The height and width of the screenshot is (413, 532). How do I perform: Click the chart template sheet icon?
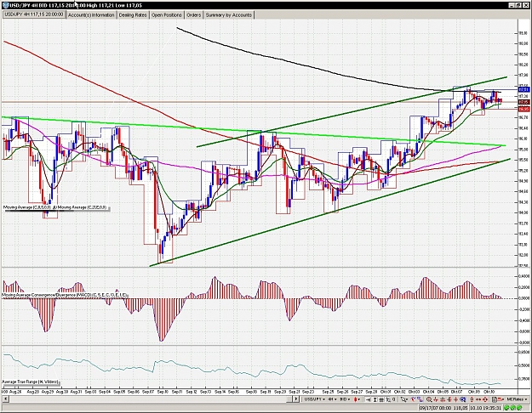pyautogui.click(x=494, y=399)
